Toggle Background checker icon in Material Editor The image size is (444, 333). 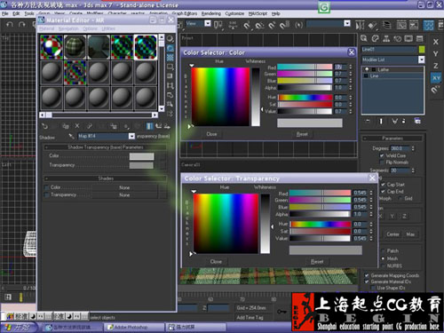click(x=170, y=58)
